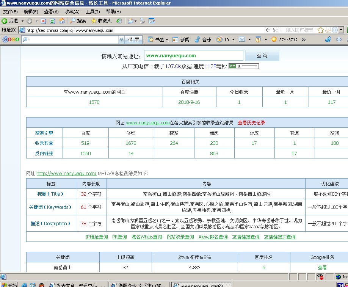Click the Google排名 查看 link
This screenshot has height=287, width=348.
click(x=322, y=267)
